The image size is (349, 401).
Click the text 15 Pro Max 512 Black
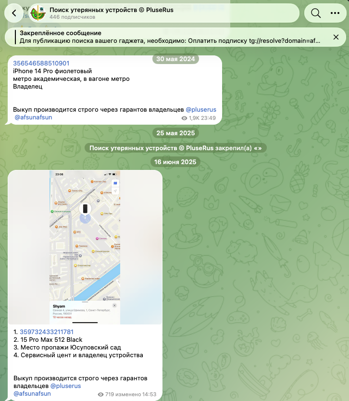click(51, 340)
